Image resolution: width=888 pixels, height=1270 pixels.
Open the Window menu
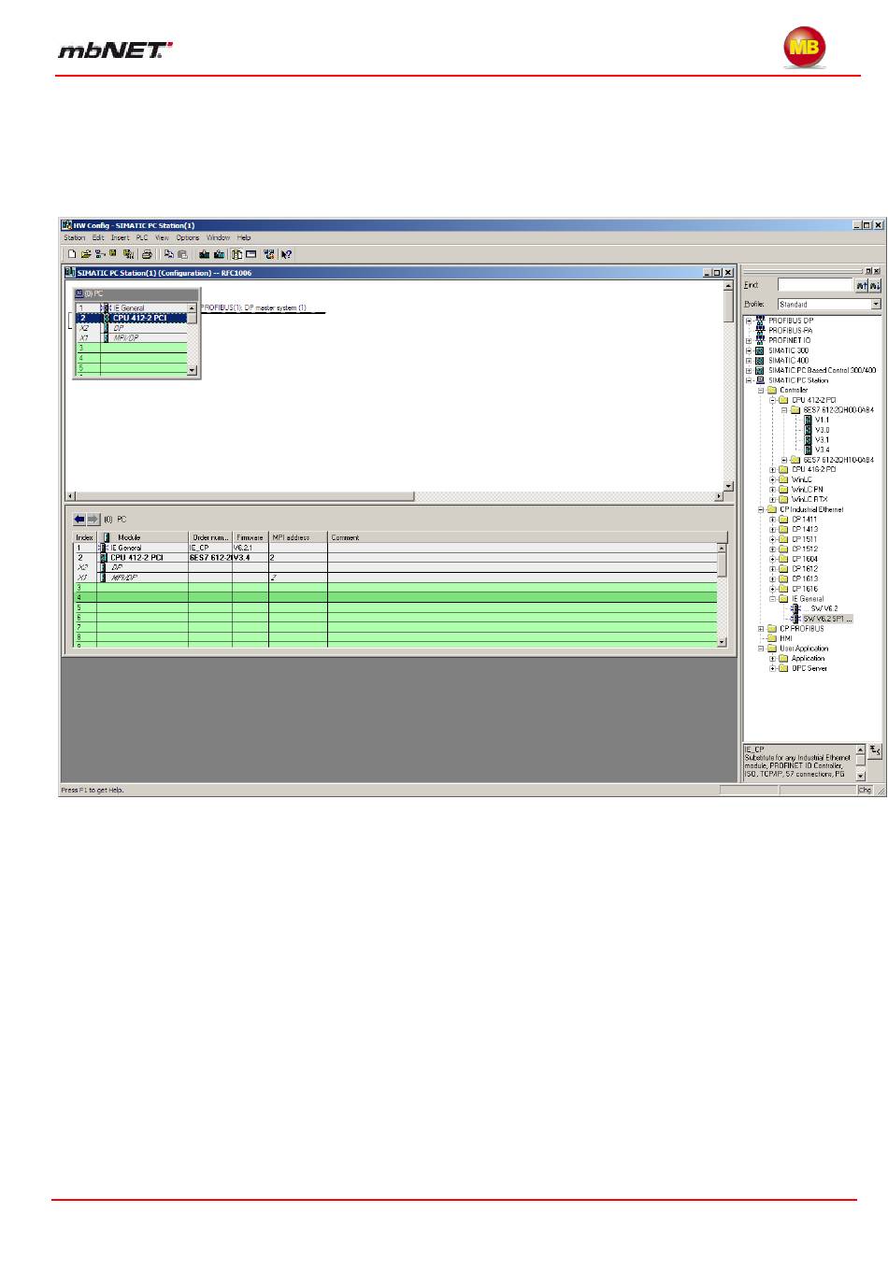pos(218,238)
